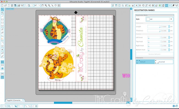
Task: Click the Thickness input field showing 0.100
Action: (x=165, y=30)
